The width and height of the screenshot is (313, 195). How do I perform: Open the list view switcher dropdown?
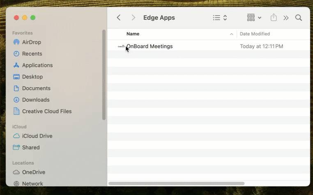coord(220,18)
